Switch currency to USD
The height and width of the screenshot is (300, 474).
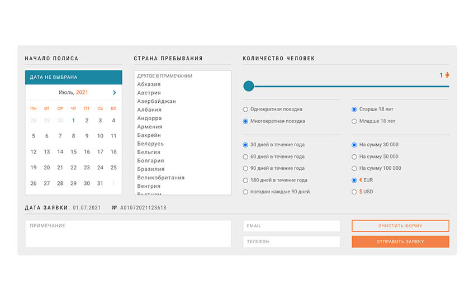click(x=354, y=192)
